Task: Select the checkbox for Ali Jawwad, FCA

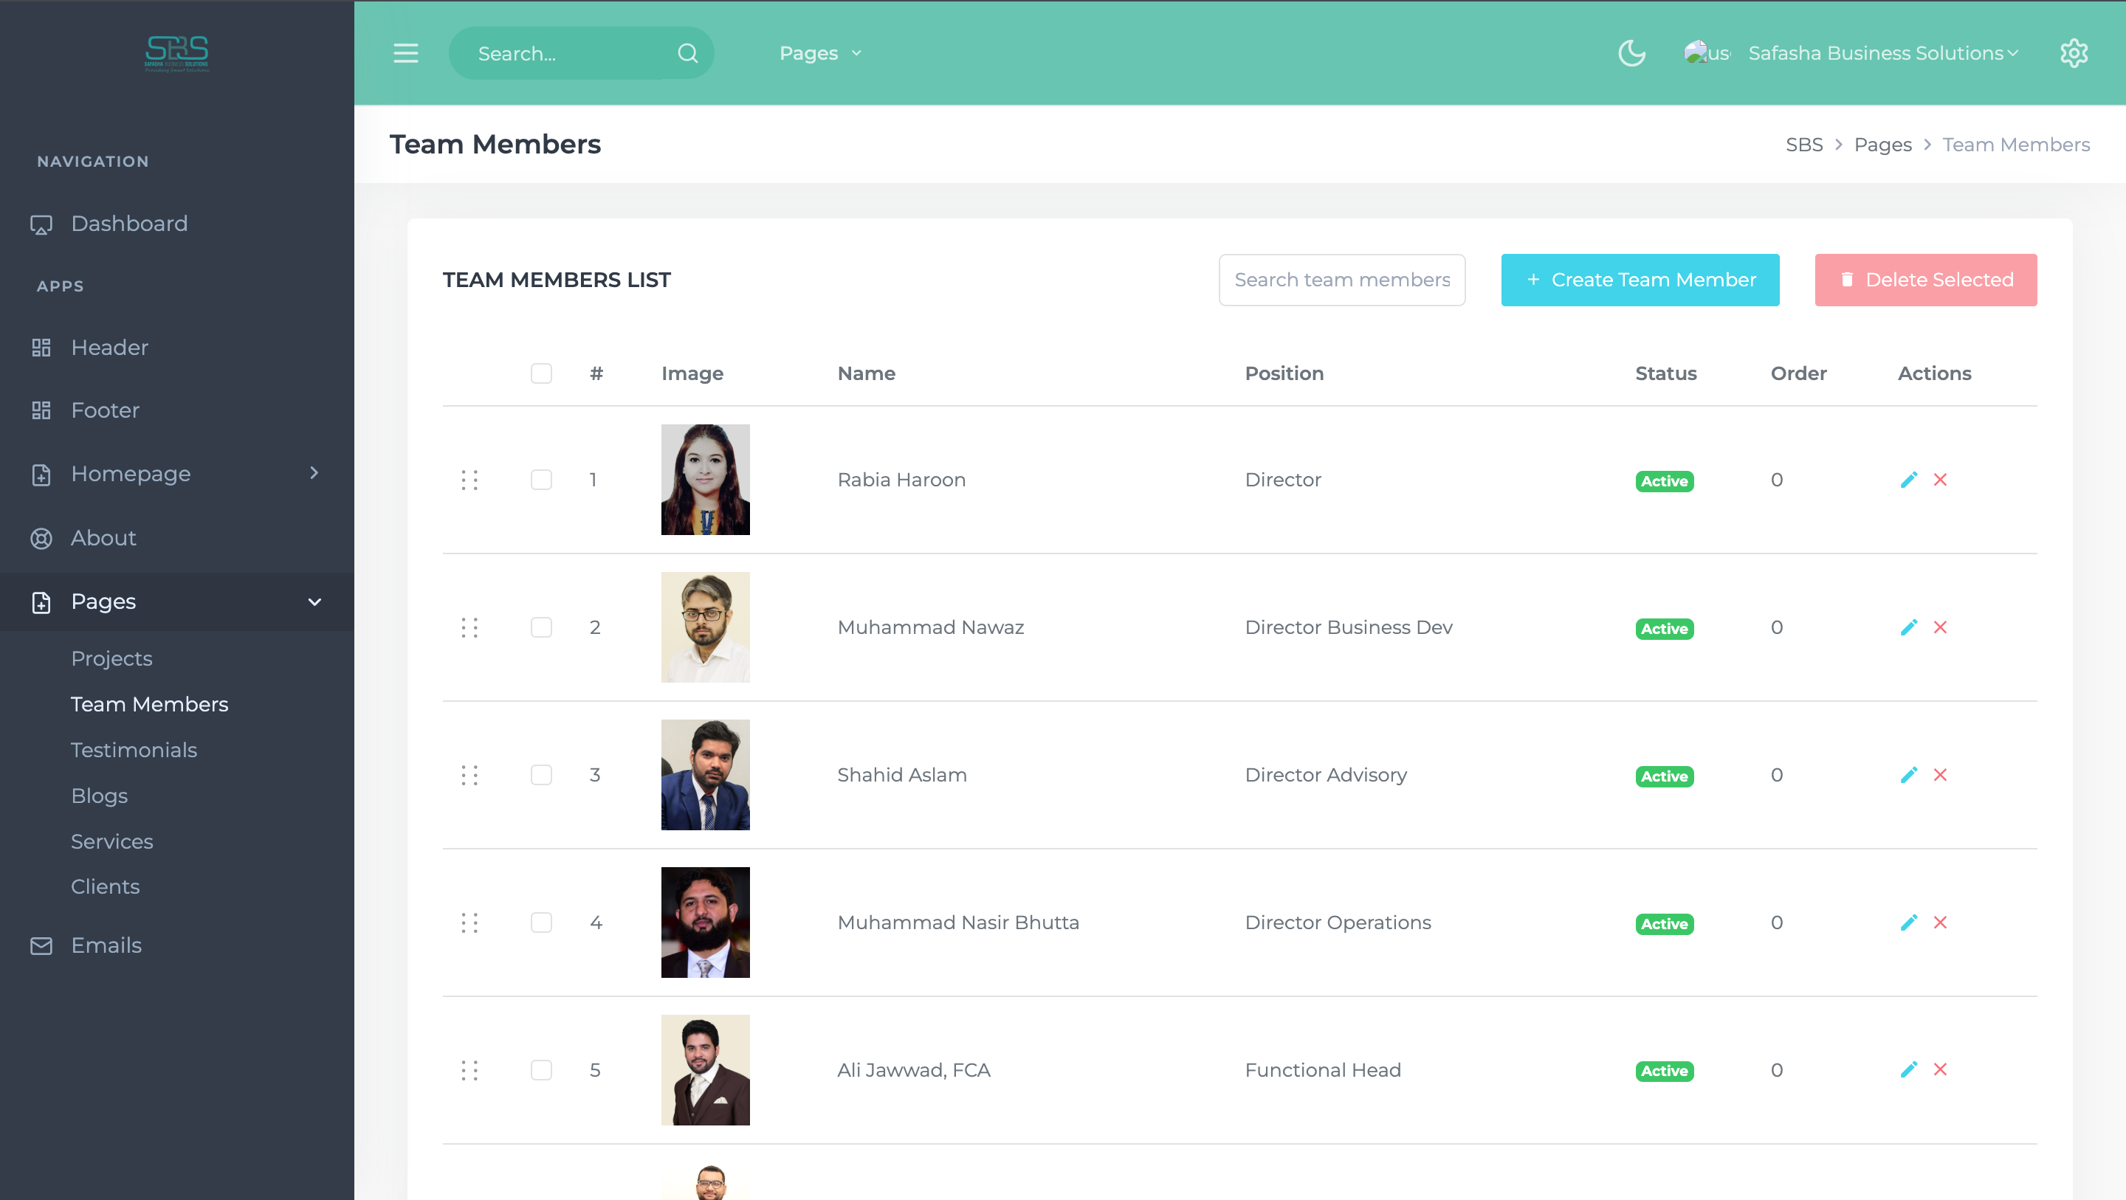Action: pyautogui.click(x=541, y=1070)
